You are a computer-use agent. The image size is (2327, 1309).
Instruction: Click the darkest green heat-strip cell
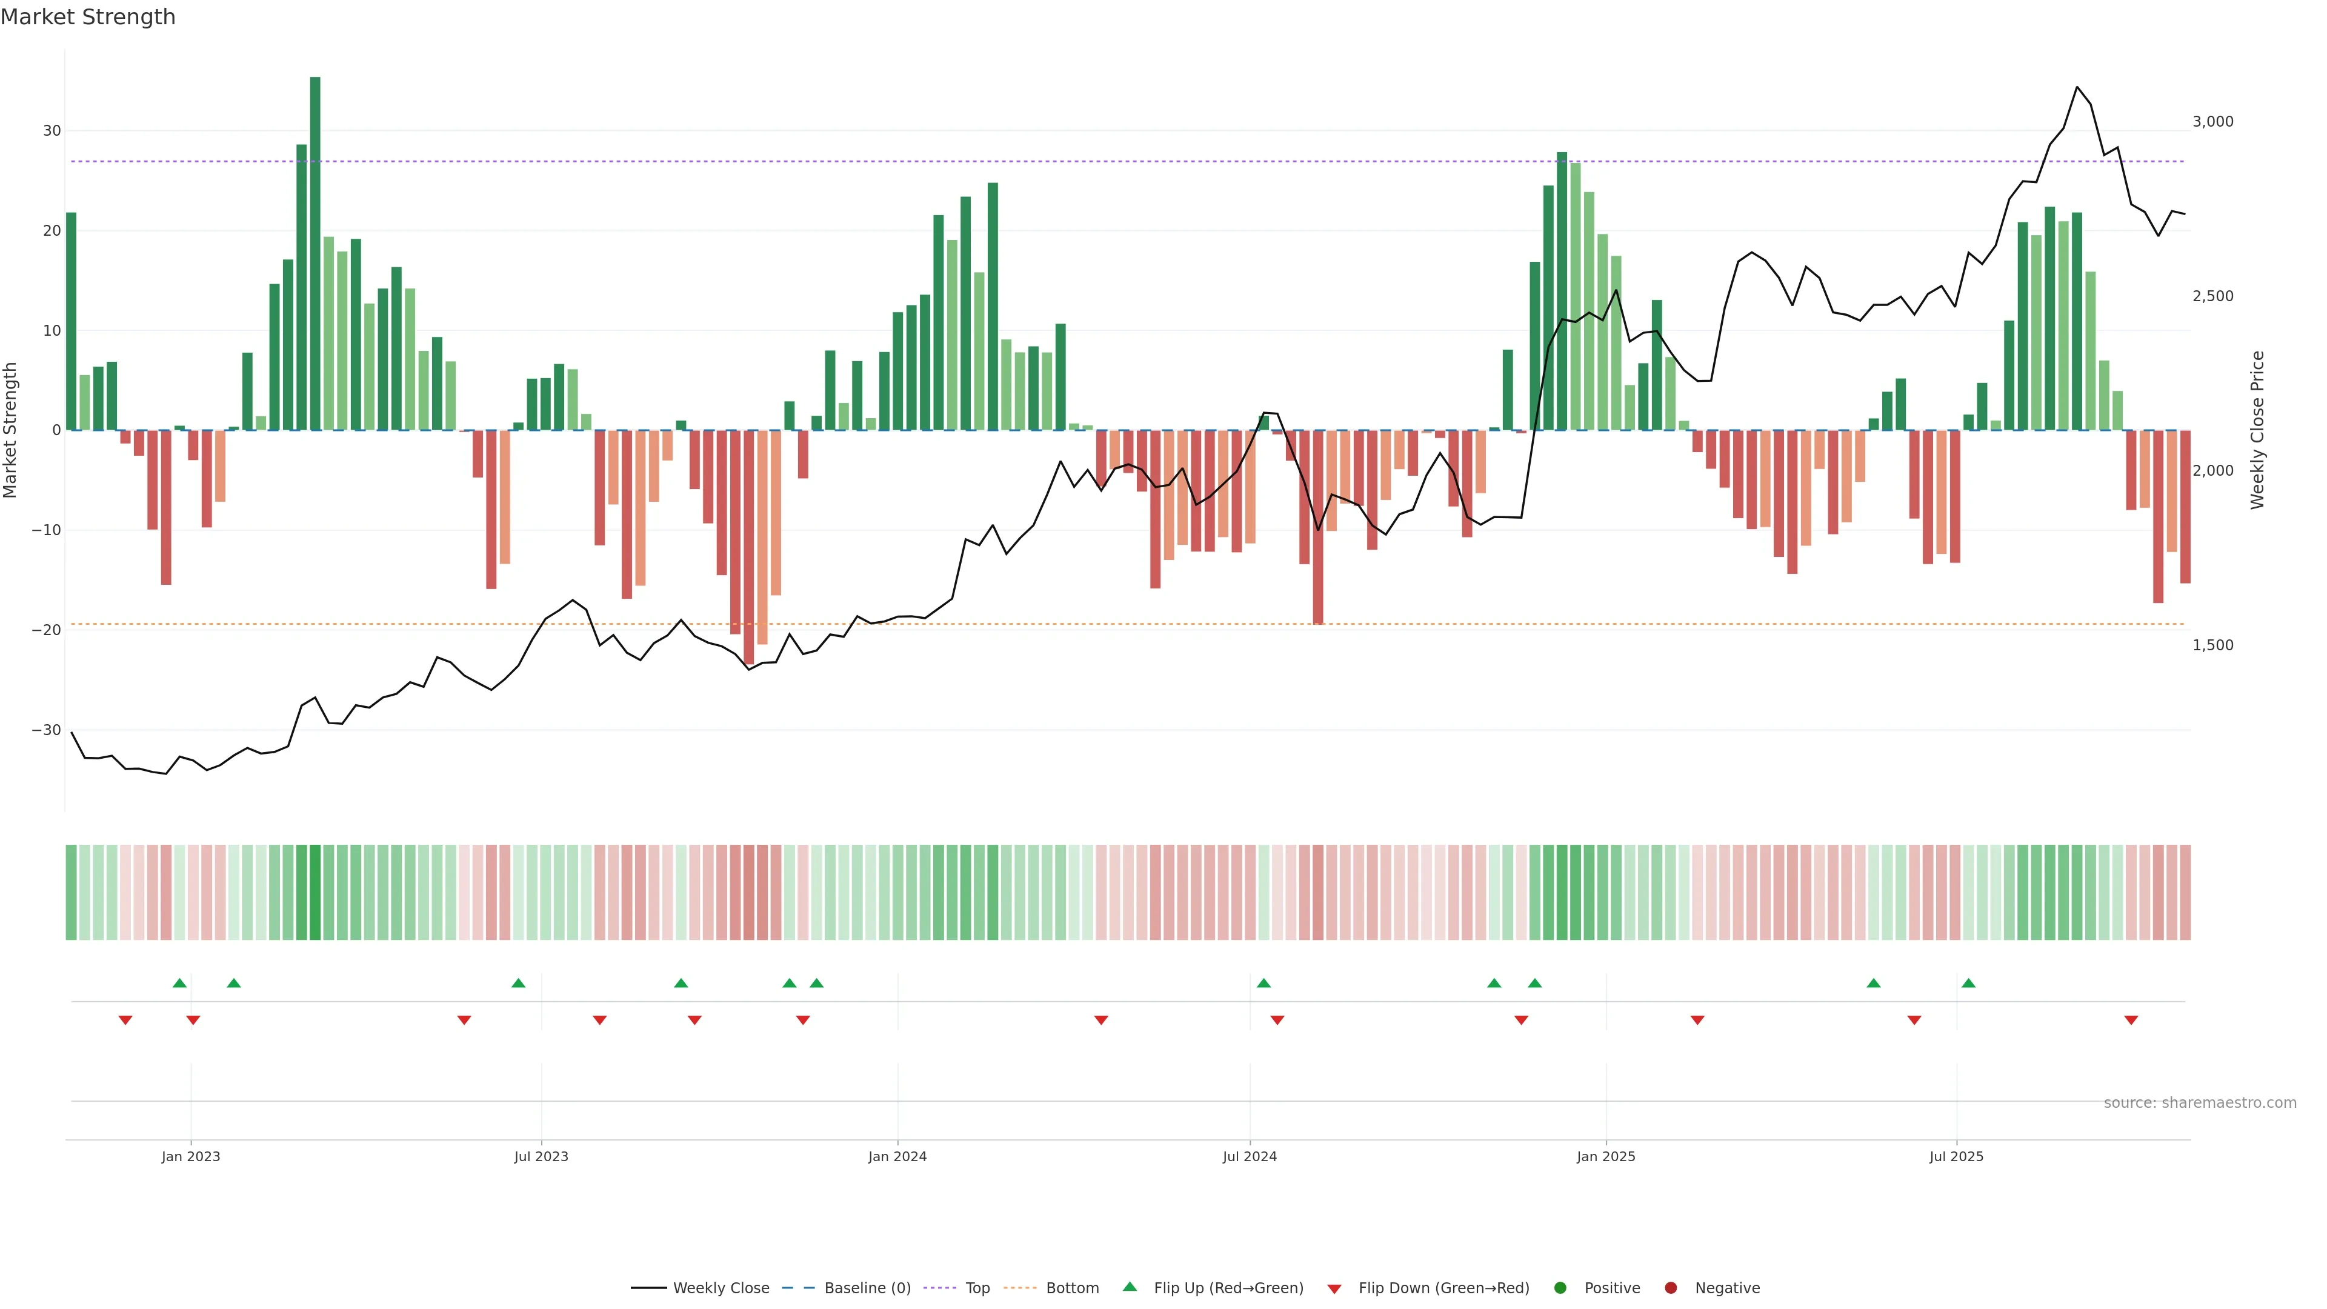(x=315, y=893)
